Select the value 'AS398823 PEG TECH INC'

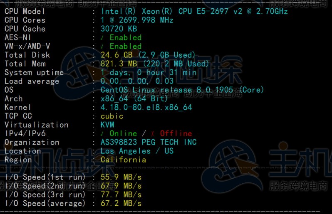pos(149,142)
